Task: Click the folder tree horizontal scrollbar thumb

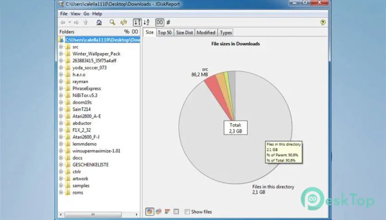Action: pyautogui.click(x=93, y=215)
